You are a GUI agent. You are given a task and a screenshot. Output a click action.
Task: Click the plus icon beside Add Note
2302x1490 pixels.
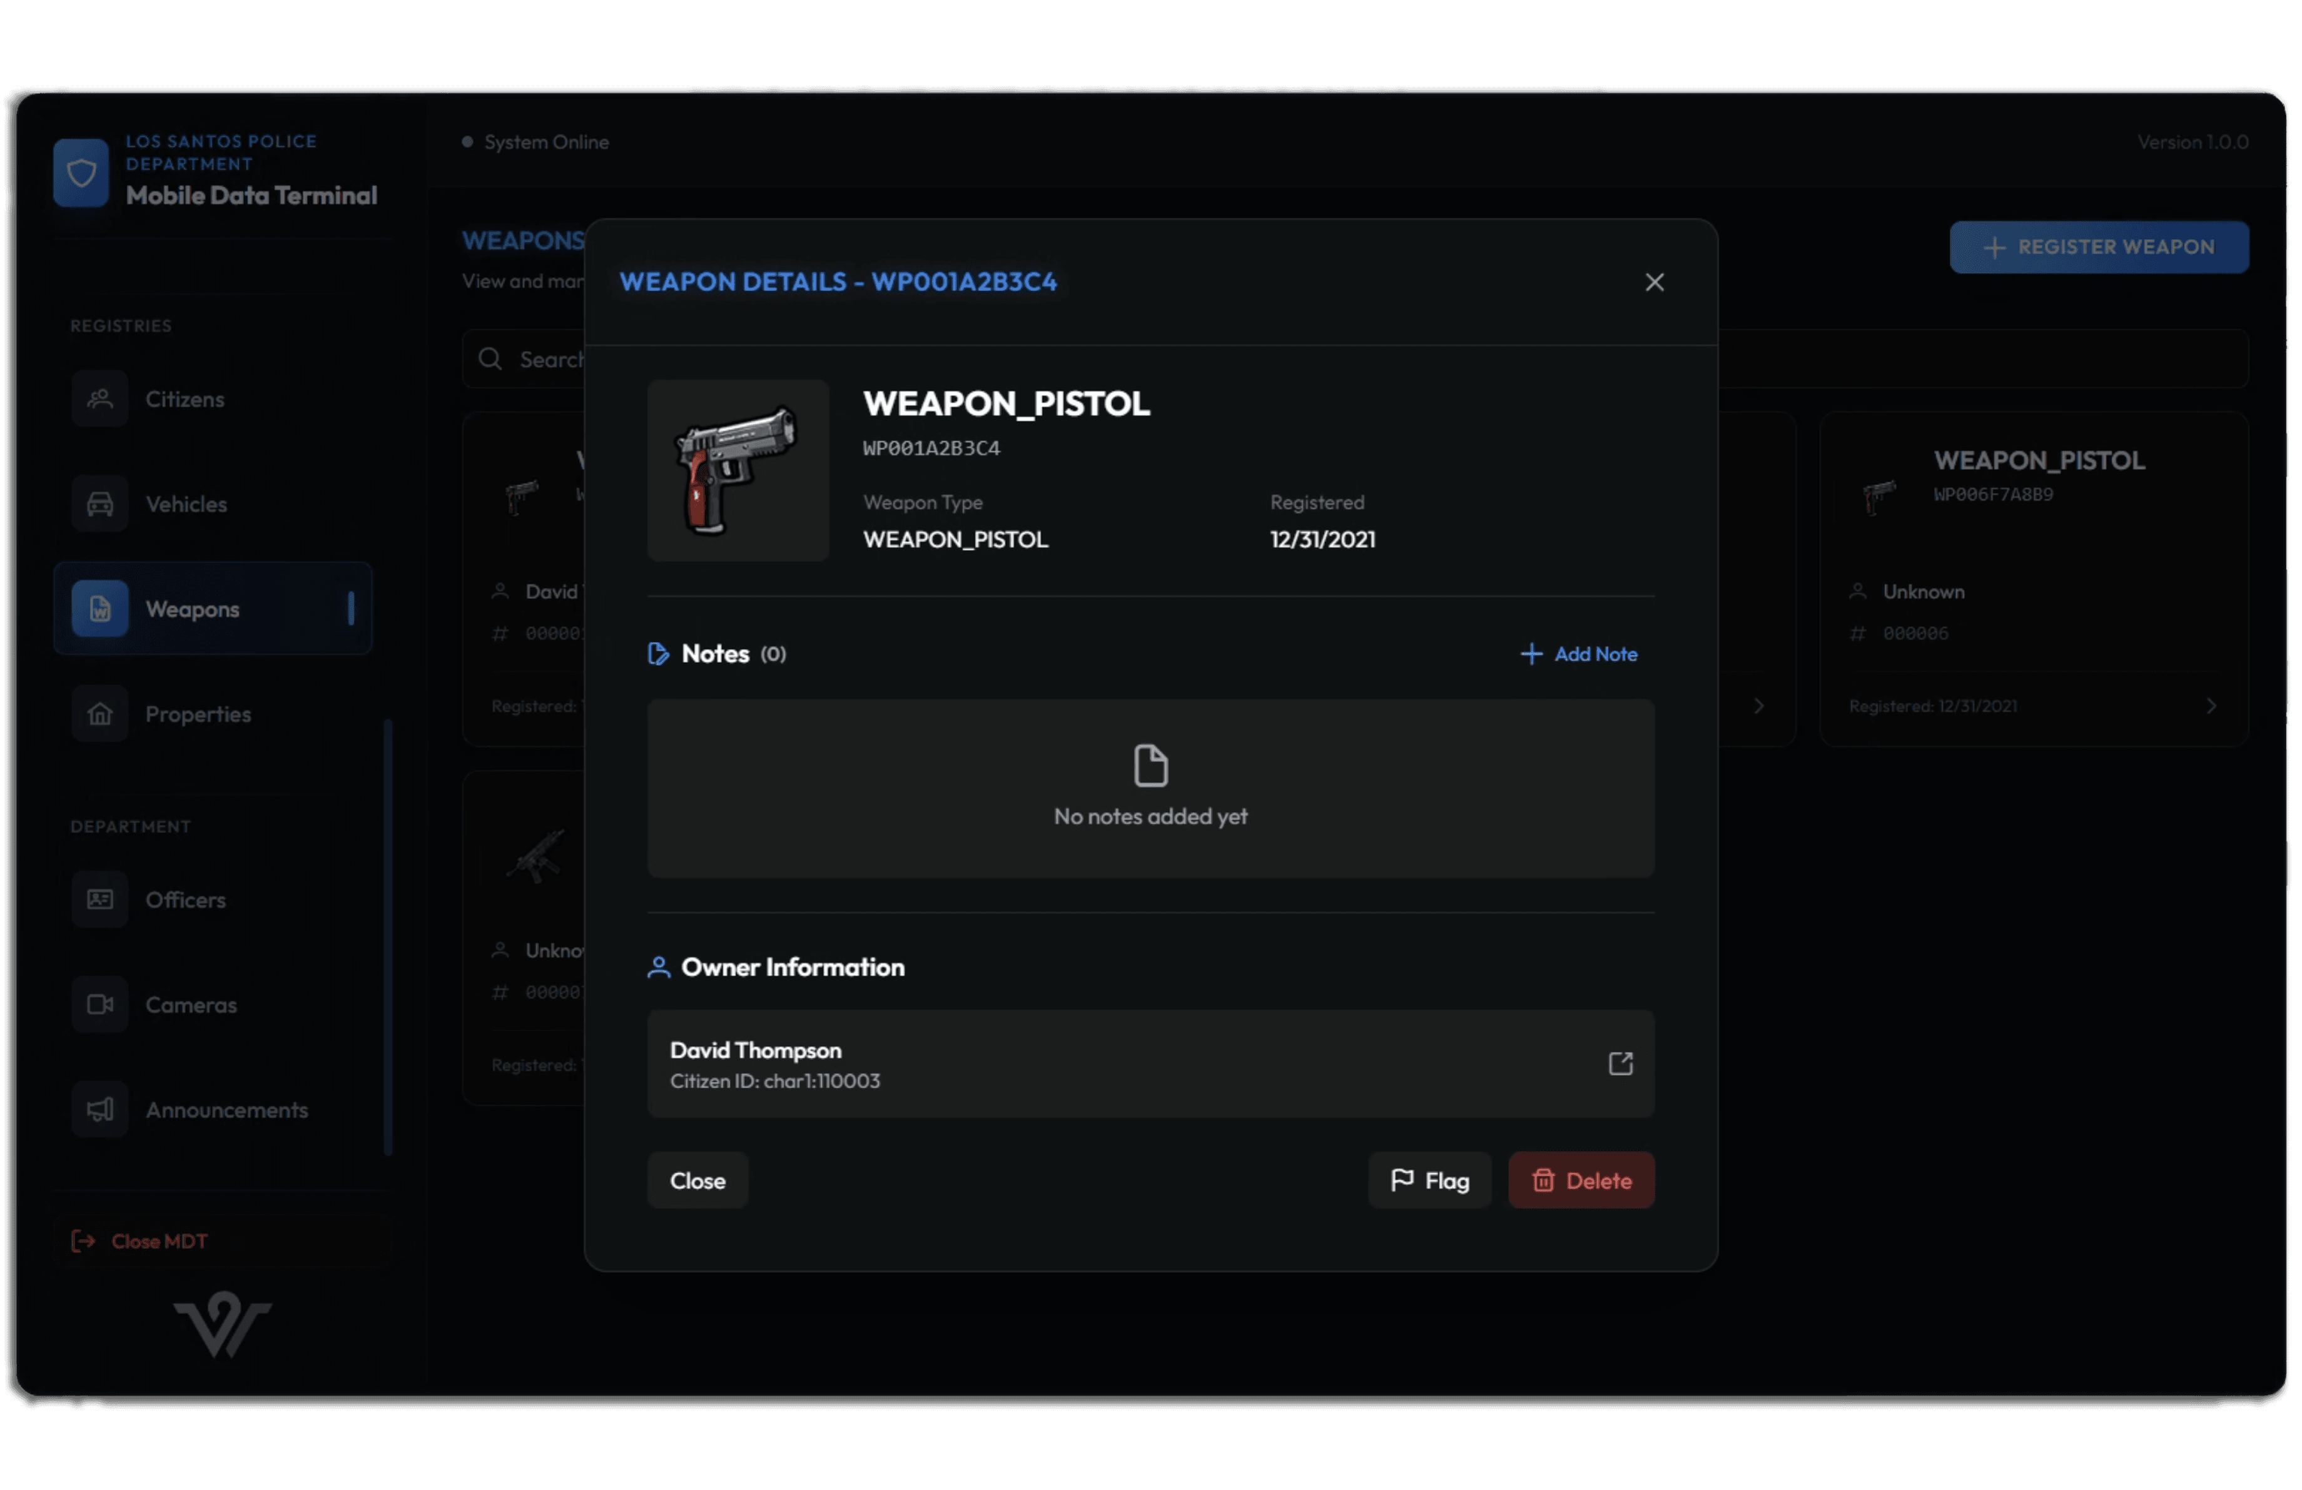click(x=1531, y=654)
